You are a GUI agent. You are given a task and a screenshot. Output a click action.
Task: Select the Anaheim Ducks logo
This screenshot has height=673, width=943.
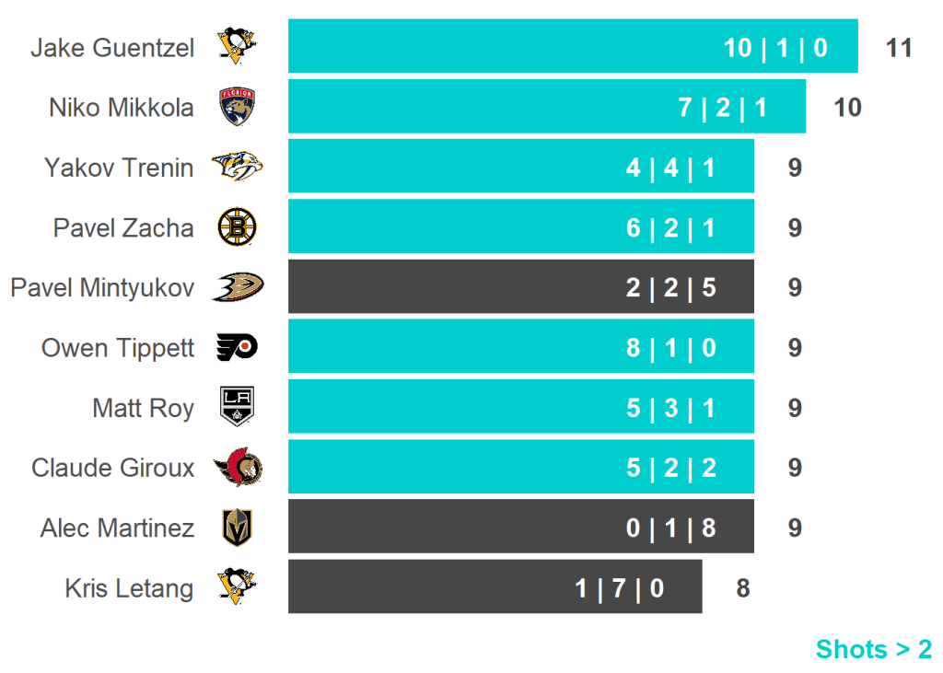tap(237, 287)
